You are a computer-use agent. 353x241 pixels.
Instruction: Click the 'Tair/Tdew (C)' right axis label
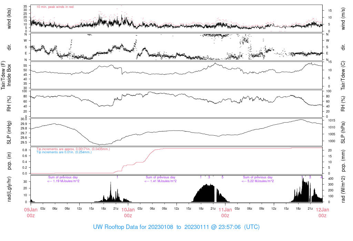(343, 75)
